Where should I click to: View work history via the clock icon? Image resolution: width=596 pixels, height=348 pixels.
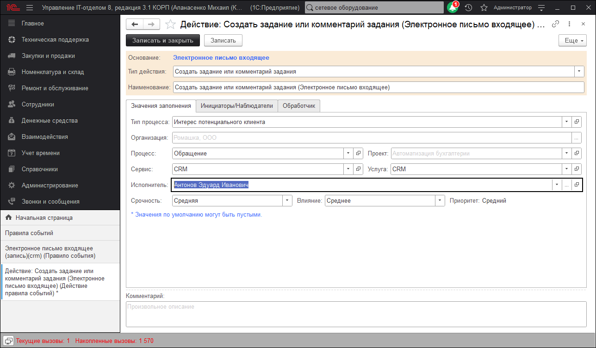(467, 7)
